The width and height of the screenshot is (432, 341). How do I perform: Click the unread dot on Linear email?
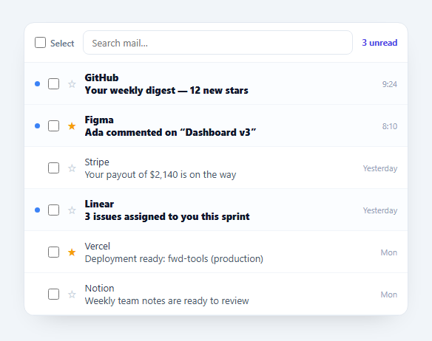tap(38, 210)
